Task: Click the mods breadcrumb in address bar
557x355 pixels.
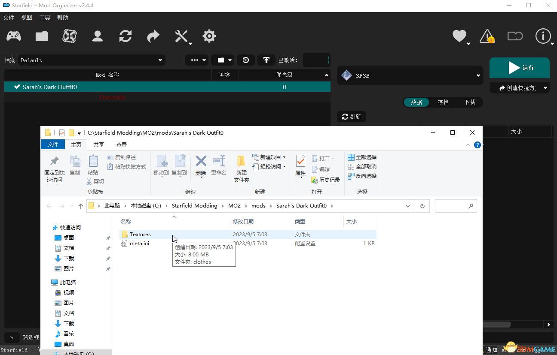Action: click(x=258, y=206)
